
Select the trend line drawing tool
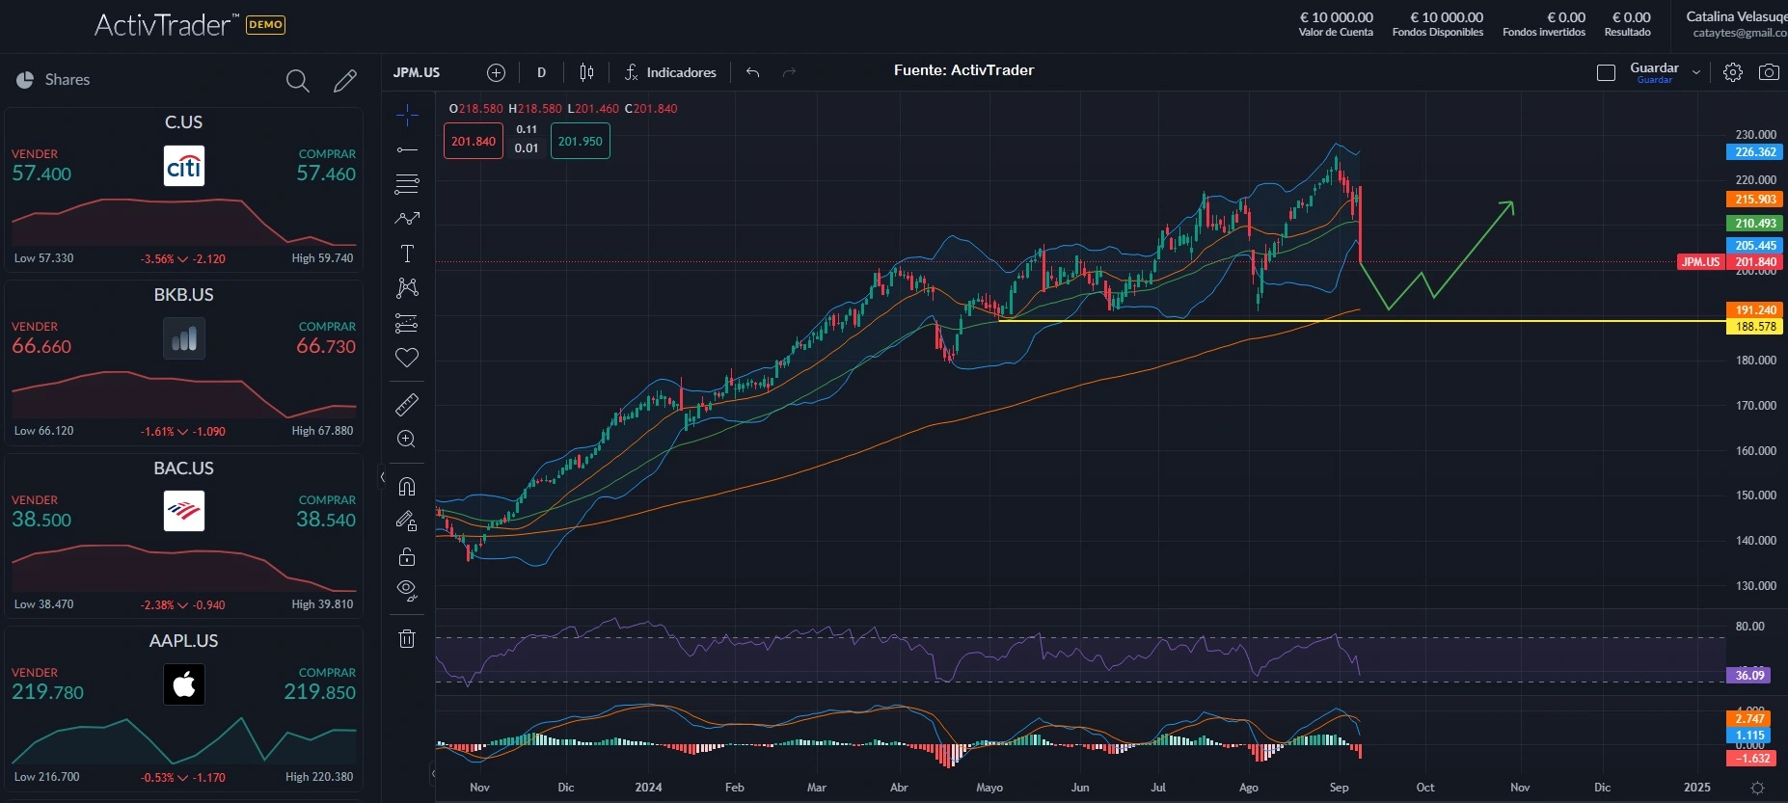pos(407,150)
